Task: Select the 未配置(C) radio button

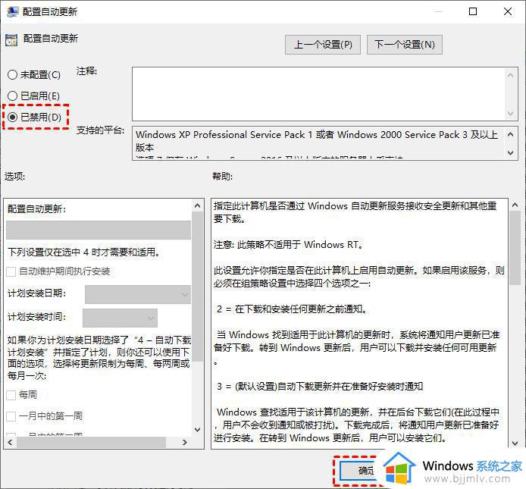Action: tap(33, 74)
